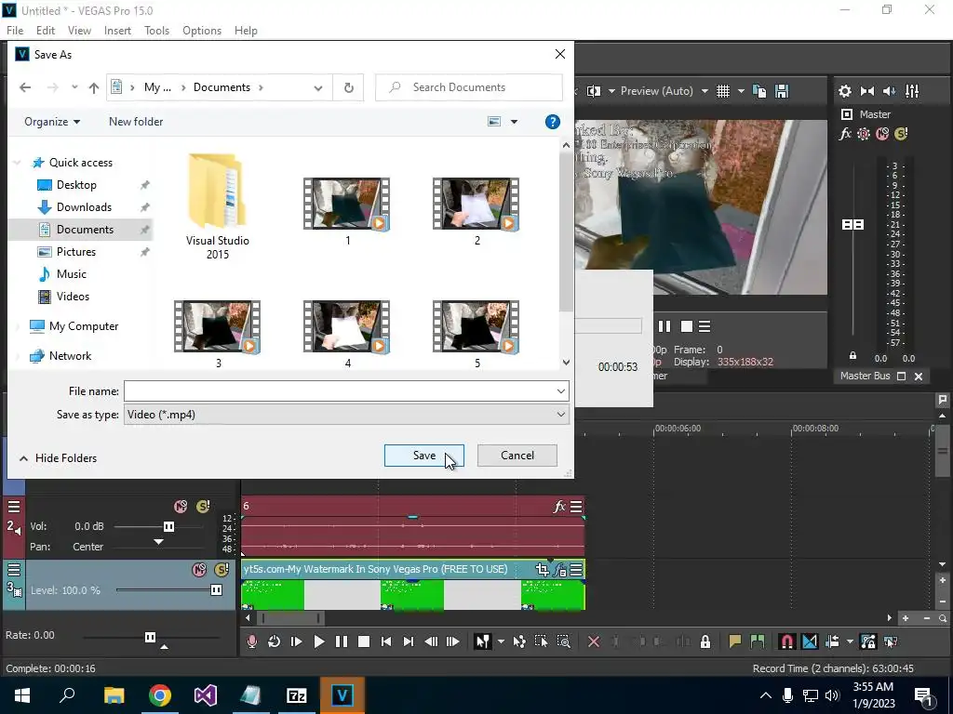
Task: Toggle the Lock event padlock icon
Action: tap(705, 641)
